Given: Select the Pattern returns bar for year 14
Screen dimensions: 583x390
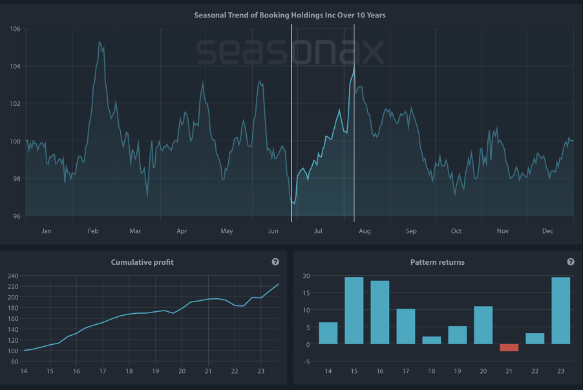Looking at the screenshot, I should (328, 333).
